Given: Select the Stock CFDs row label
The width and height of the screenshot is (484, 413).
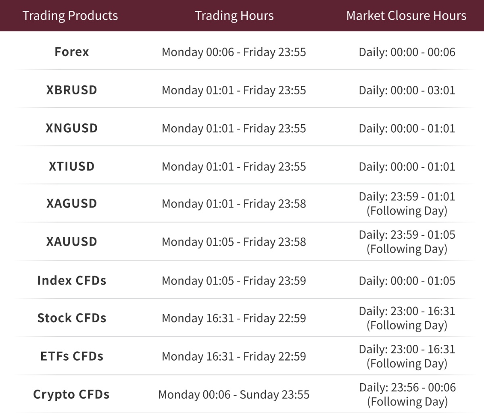Looking at the screenshot, I should pos(72,318).
